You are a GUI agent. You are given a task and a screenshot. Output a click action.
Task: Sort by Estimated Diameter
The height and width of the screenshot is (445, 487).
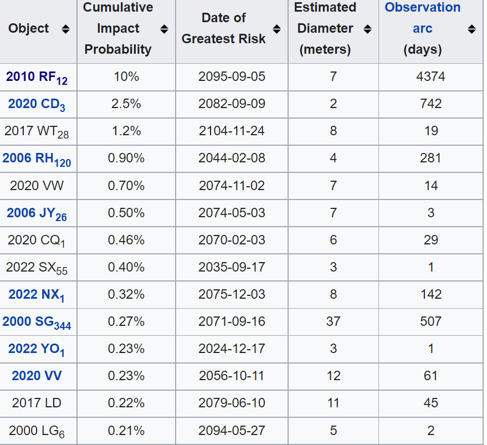coord(367,28)
